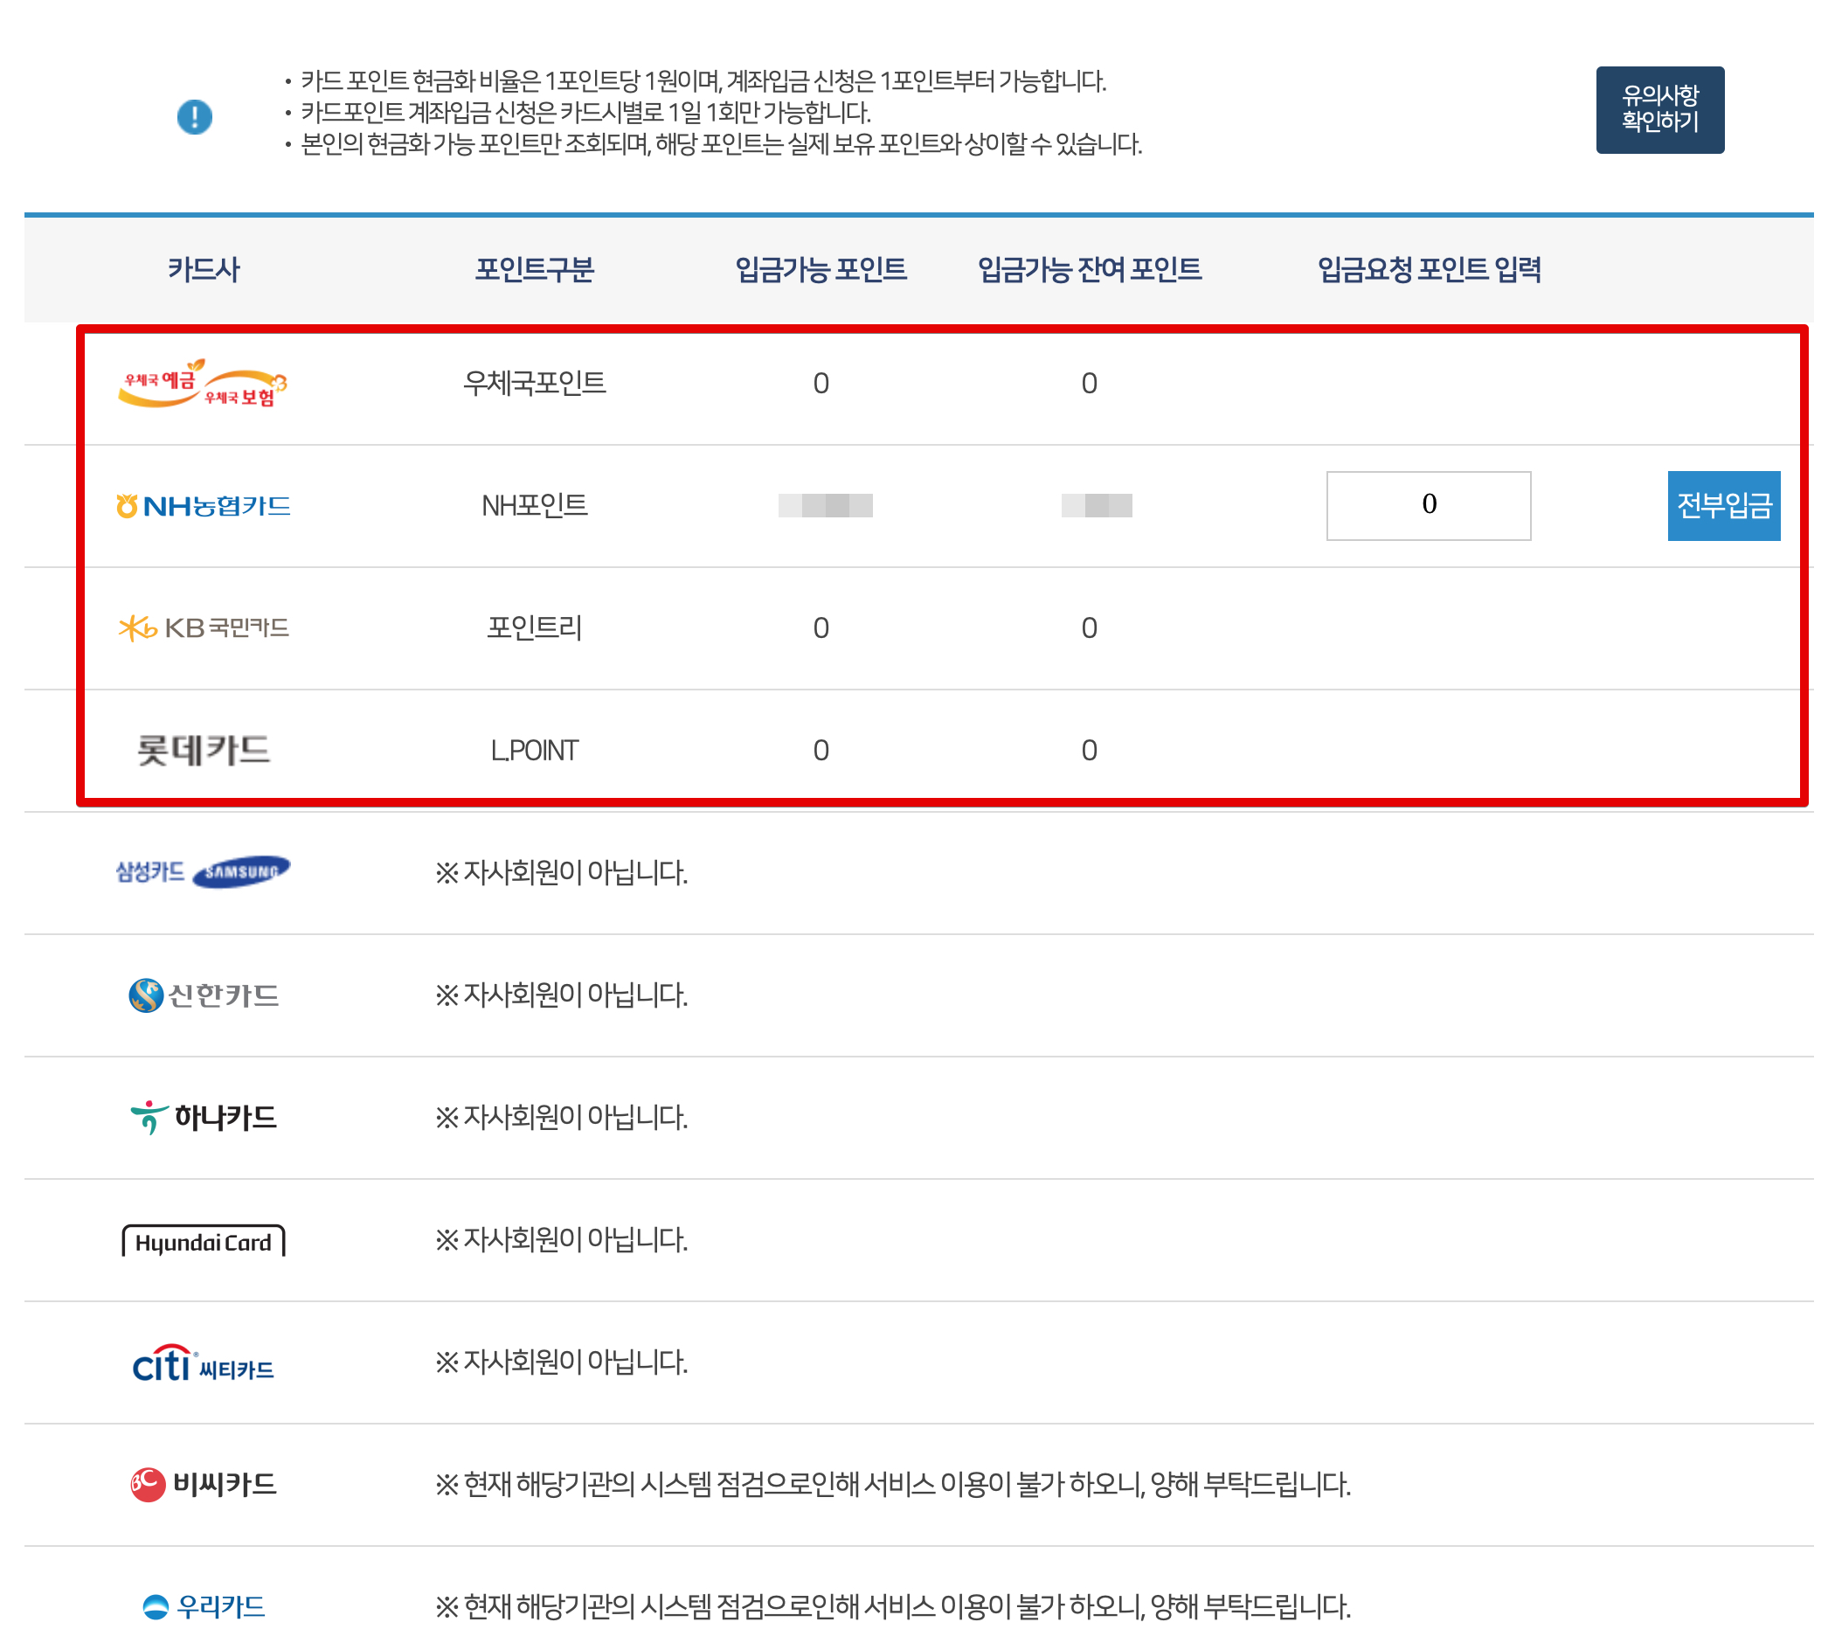Click the Hyundai Card logo
Image resolution: width=1835 pixels, height=1650 pixels.
[x=203, y=1240]
